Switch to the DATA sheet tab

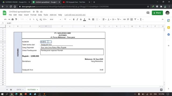19,90
